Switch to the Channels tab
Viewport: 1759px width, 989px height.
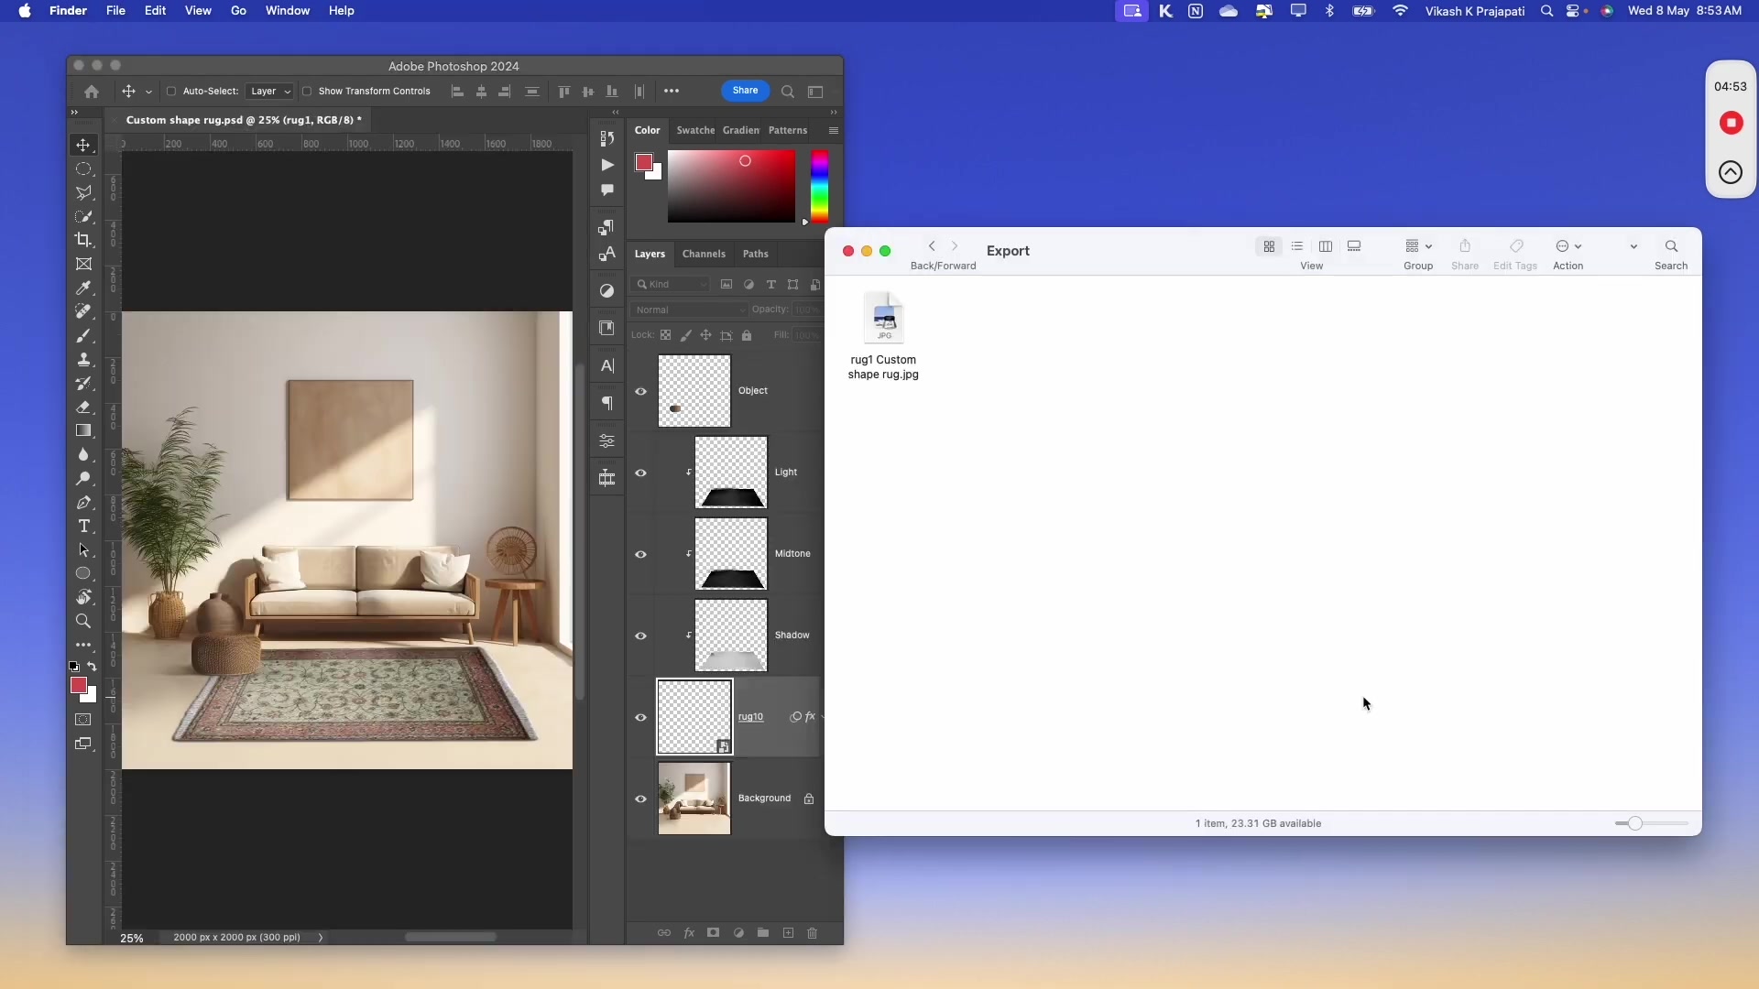tap(703, 254)
